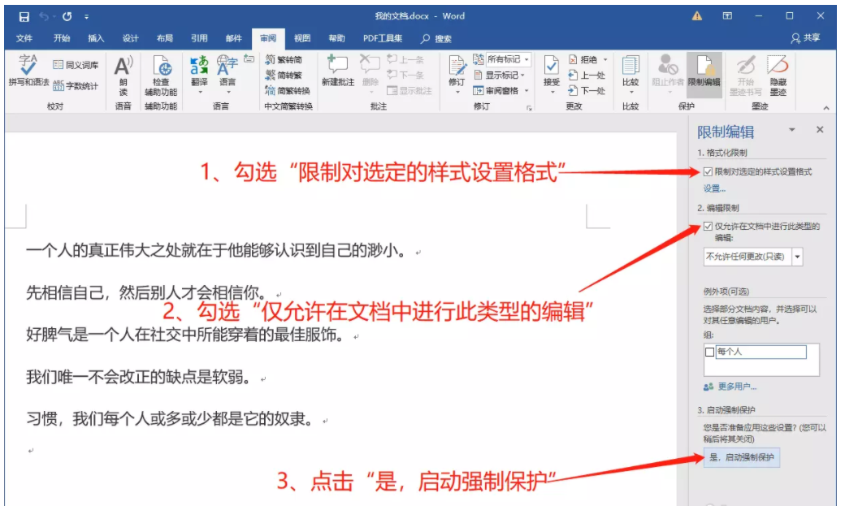845x506 pixels.
Task: Close the 限制编辑 pane
Action: pyautogui.click(x=820, y=130)
